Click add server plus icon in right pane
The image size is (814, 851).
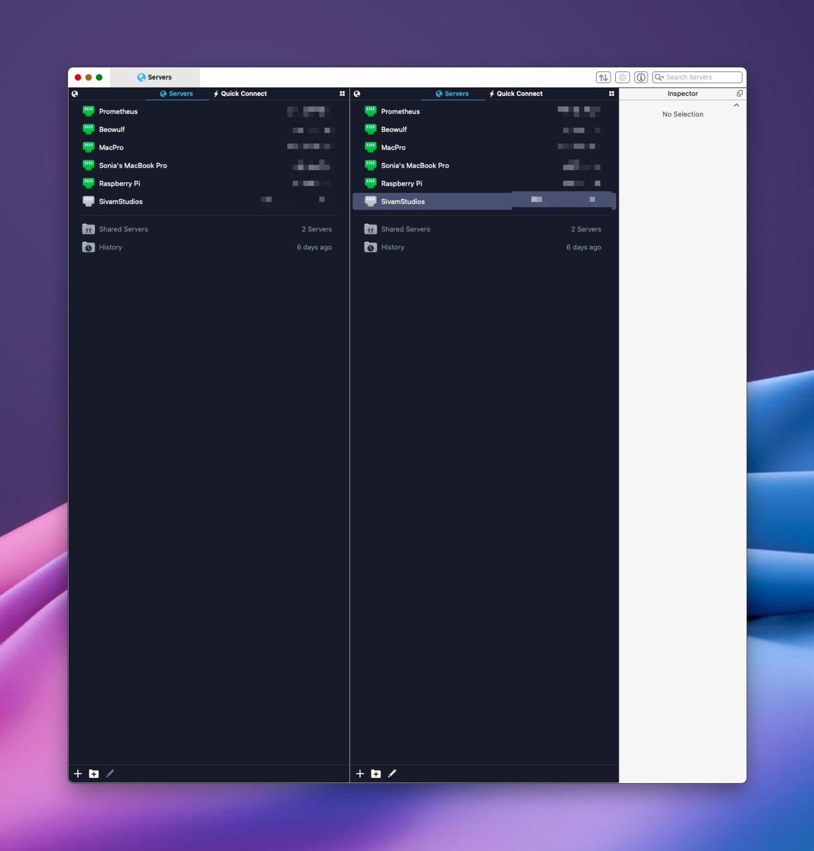pos(360,773)
